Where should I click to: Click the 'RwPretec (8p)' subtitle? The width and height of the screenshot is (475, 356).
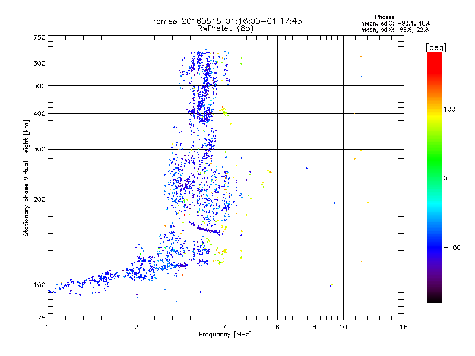coord(225,28)
